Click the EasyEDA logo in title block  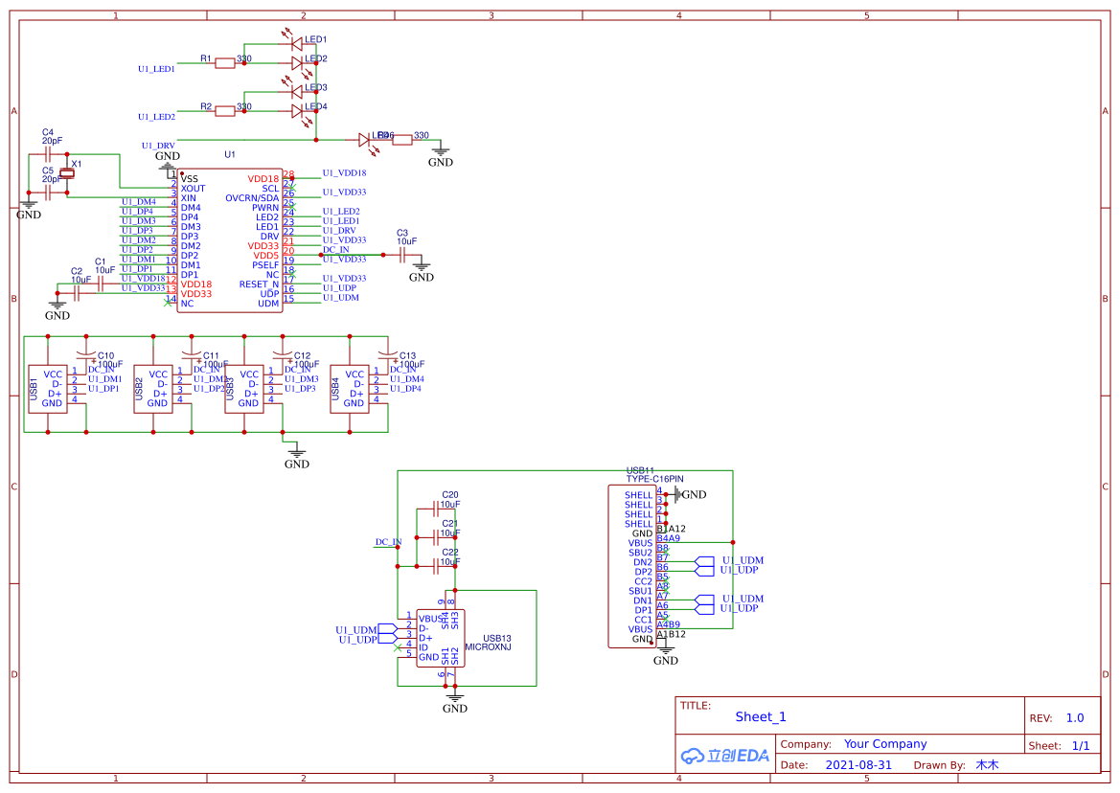click(x=726, y=755)
